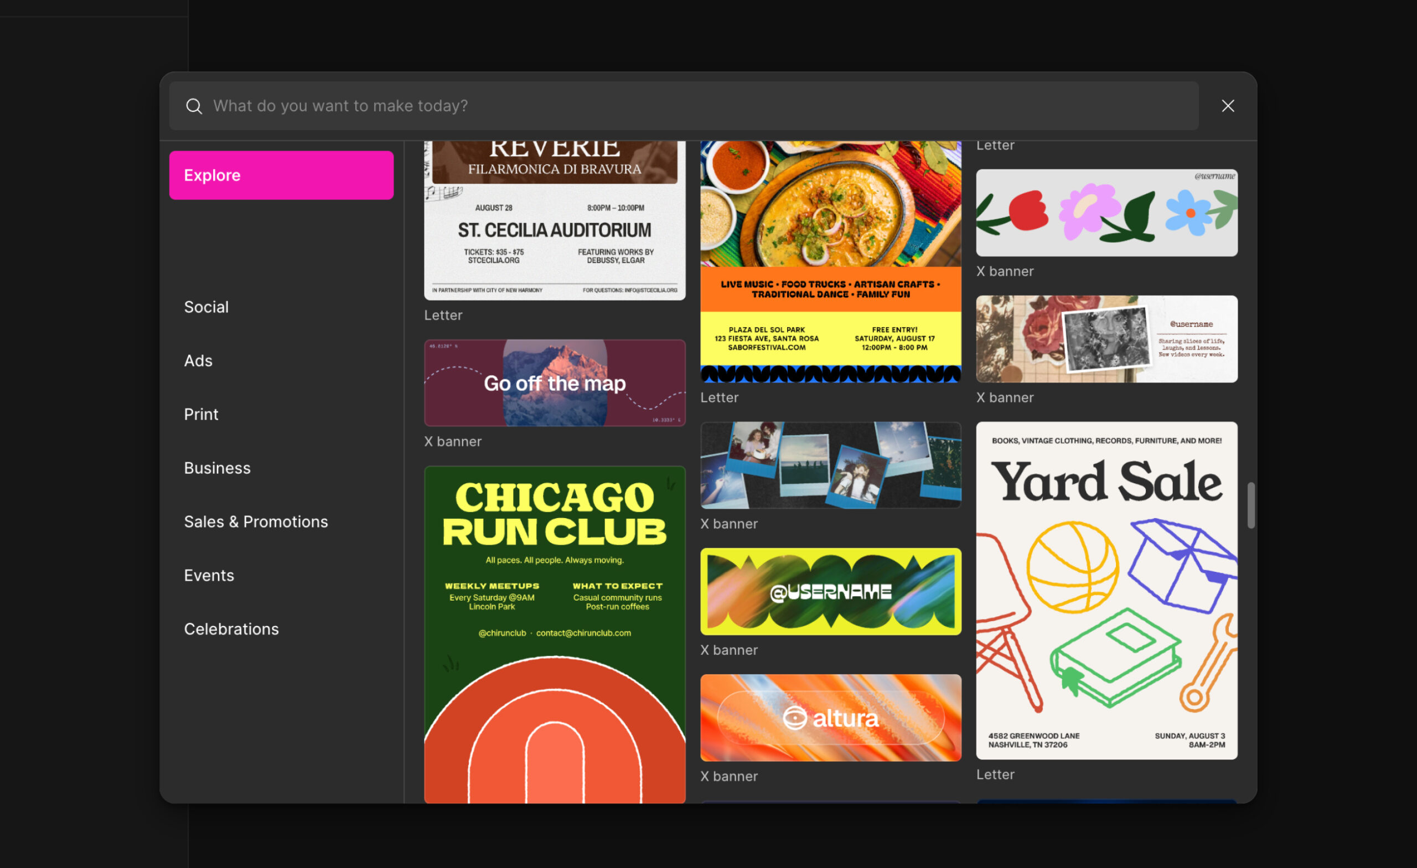Open the Celebrations category
This screenshot has width=1417, height=868.
pyautogui.click(x=231, y=629)
